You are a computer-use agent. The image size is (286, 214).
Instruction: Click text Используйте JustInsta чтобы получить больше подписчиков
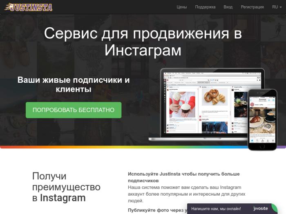point(184,177)
